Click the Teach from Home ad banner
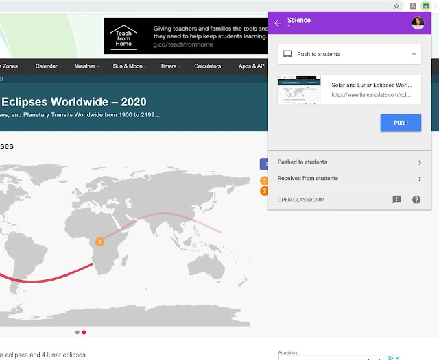Screen dimensions: 439x360 point(186,36)
